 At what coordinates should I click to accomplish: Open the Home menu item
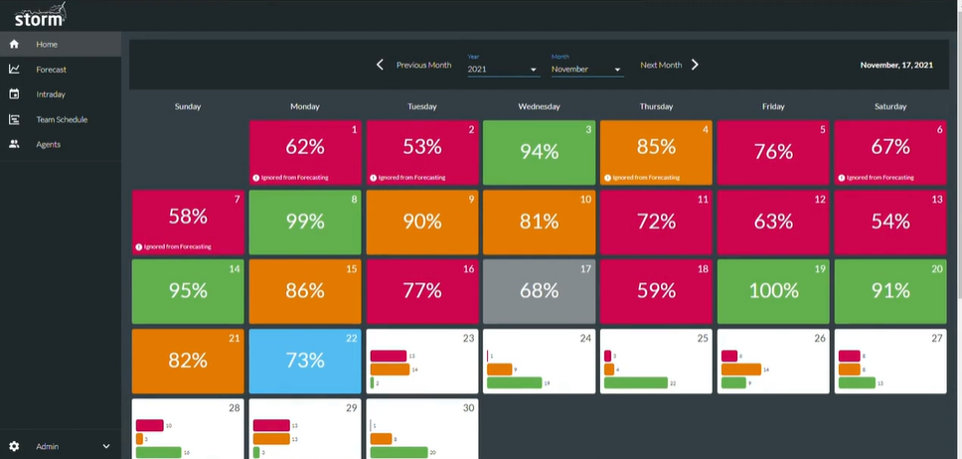[x=61, y=44]
